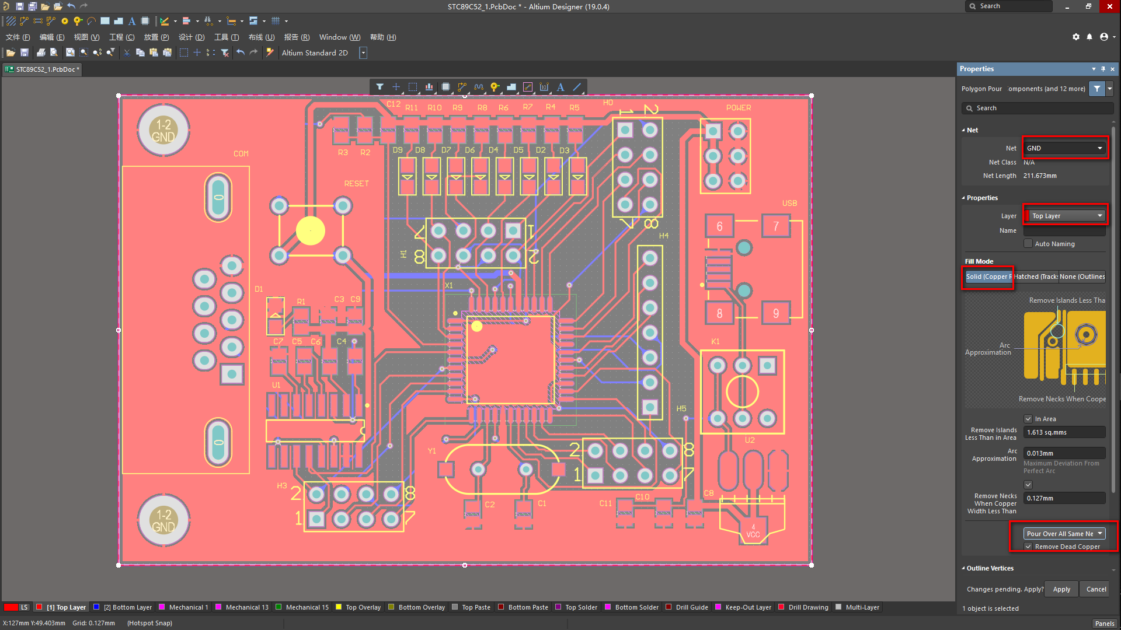The image size is (1121, 630).
Task: Open the Net GND dropdown
Action: [x=1065, y=148]
